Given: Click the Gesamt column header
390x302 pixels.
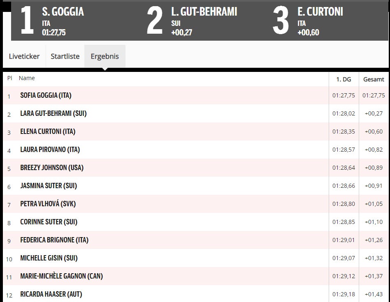Looking at the screenshot, I should click(x=374, y=80).
